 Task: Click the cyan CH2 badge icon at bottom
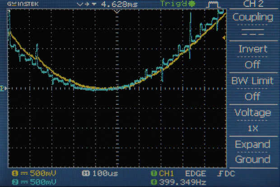[x=15, y=182]
